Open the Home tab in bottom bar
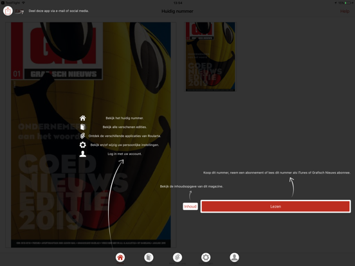Image resolution: width=355 pixels, height=266 pixels. (120, 258)
